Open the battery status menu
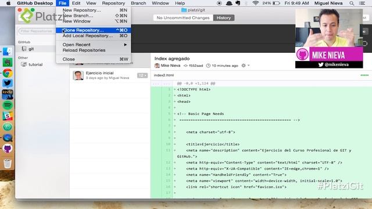 coord(271,3)
